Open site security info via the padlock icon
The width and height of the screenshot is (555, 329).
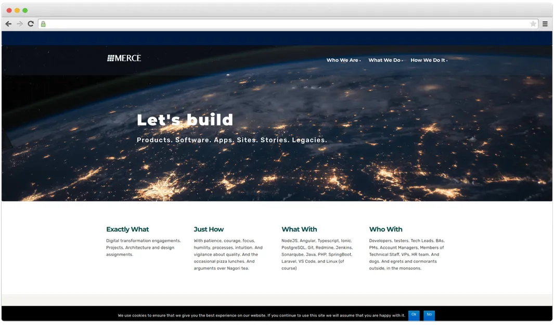(43, 24)
